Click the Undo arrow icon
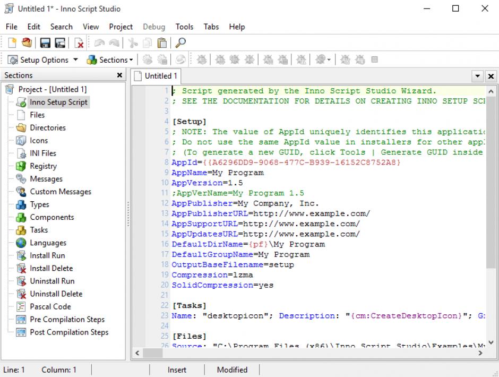Image resolution: width=499 pixels, height=377 pixels. [x=100, y=42]
